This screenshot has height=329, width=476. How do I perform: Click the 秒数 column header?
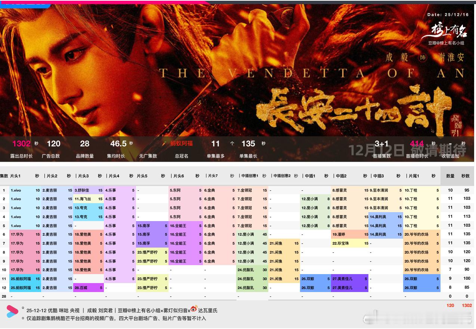[x=466, y=176]
